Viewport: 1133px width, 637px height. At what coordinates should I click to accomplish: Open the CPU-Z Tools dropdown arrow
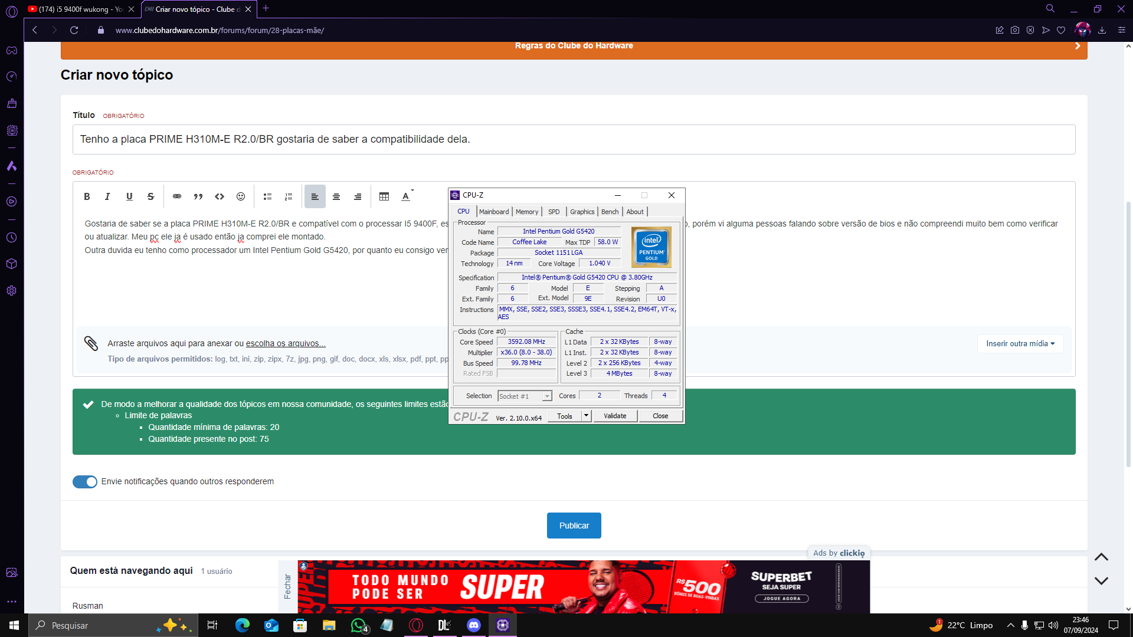point(586,416)
